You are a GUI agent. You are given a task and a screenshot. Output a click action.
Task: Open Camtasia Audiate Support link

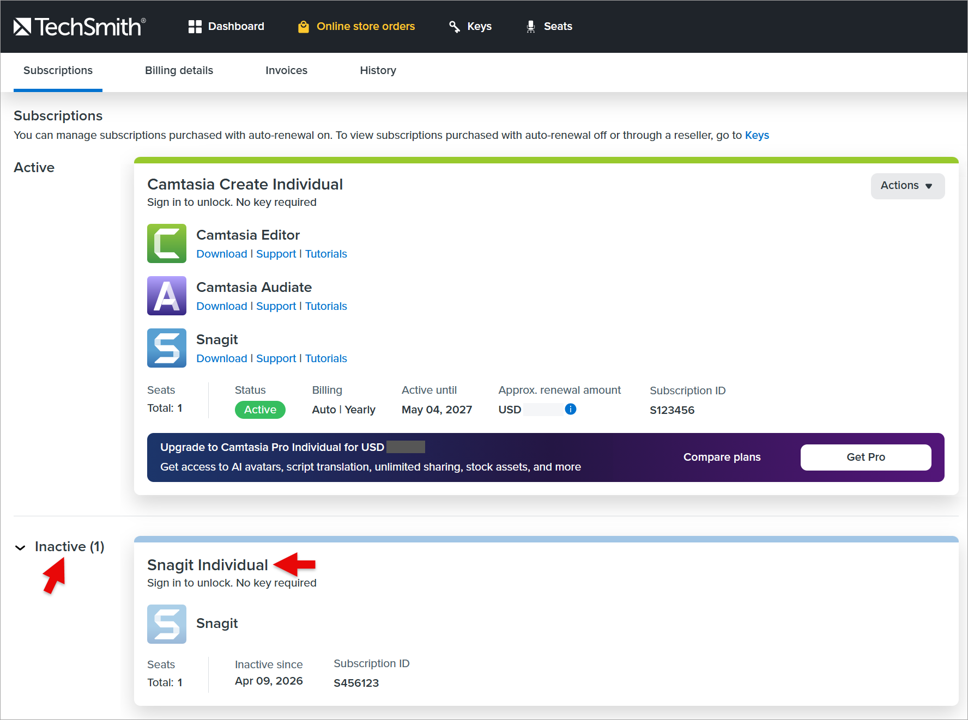tap(276, 307)
